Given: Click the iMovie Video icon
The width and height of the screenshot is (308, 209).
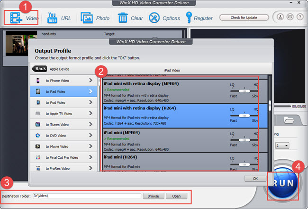Looking at the screenshot, I should click(38, 146).
